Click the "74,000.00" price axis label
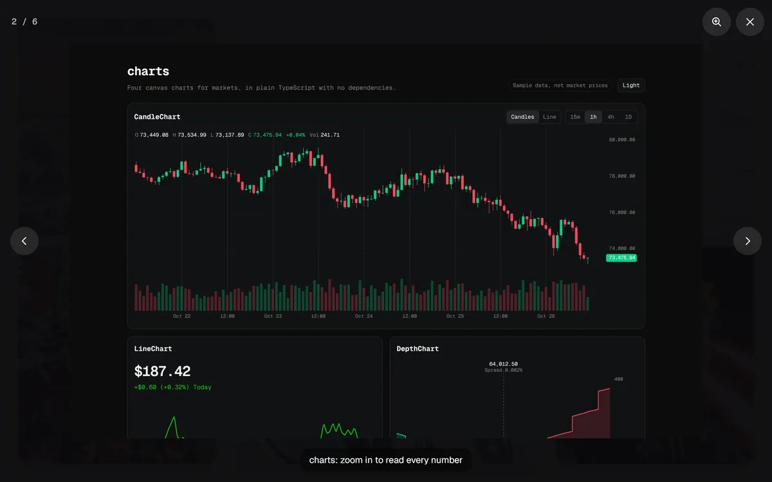The height and width of the screenshot is (482, 772). pyautogui.click(x=622, y=248)
